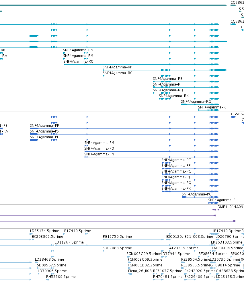Image resolution: width=244 pixels, height=281 pixels.
Task: Click the first exon of SNF4Agamma-PR
Action: click(x=34, y=128)
